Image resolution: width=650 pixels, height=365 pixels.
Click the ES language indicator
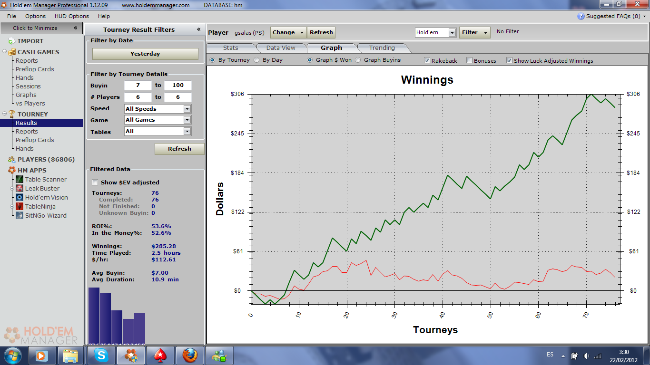tap(550, 355)
